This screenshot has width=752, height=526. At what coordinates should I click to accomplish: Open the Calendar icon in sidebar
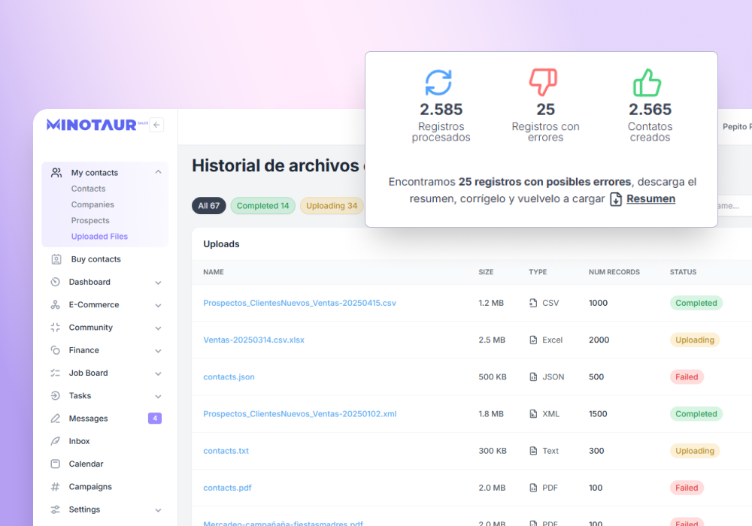[x=56, y=464]
